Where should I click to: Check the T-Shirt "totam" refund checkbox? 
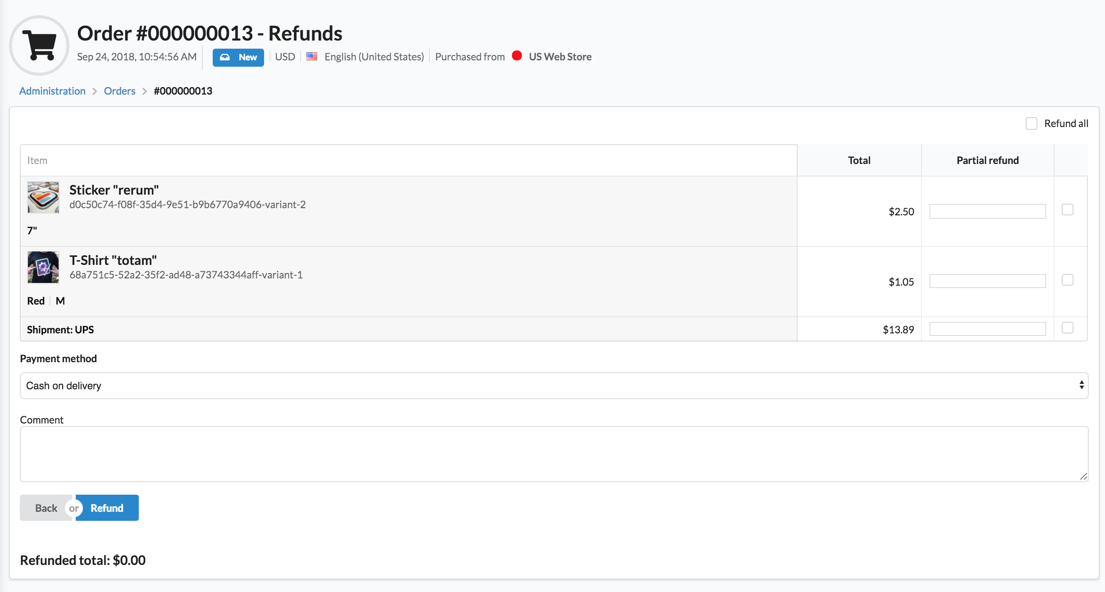tap(1067, 280)
